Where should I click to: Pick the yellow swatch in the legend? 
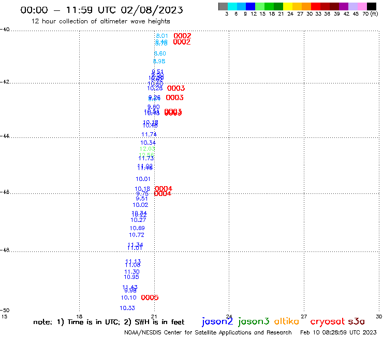[x=288, y=6]
